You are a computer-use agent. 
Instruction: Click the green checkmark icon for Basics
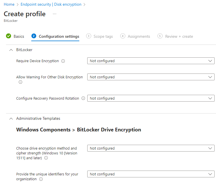(x=9, y=36)
